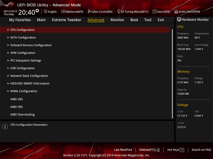The width and height of the screenshot is (213, 159).
Task: Switch to Main tab
Action: [x=41, y=20]
